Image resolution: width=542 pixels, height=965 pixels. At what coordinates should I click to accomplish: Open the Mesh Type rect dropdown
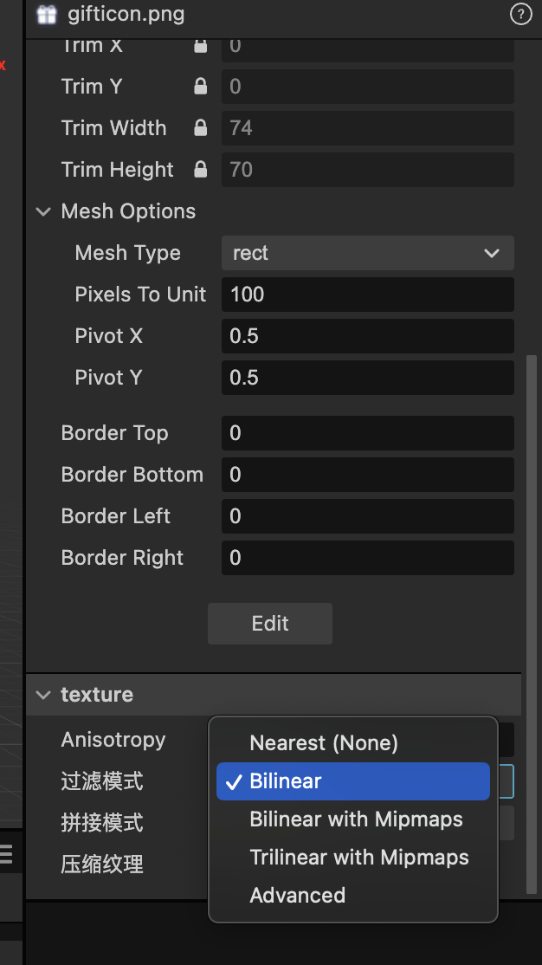tap(367, 253)
